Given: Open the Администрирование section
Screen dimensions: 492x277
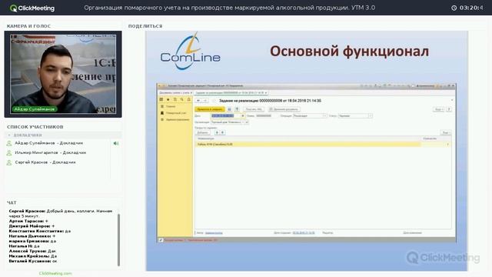Looking at the screenshot, I should click(178, 120).
